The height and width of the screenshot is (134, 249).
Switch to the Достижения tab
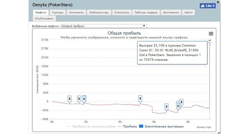(171, 12)
